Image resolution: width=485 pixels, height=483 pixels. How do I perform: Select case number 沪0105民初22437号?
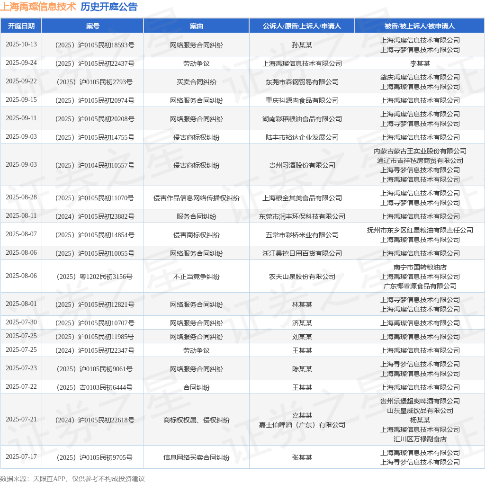tap(95, 64)
